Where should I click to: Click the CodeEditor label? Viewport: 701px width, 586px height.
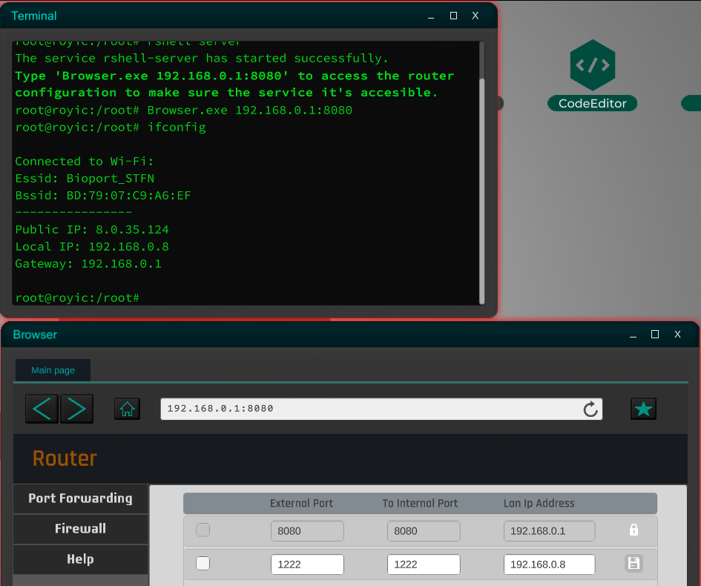click(593, 103)
